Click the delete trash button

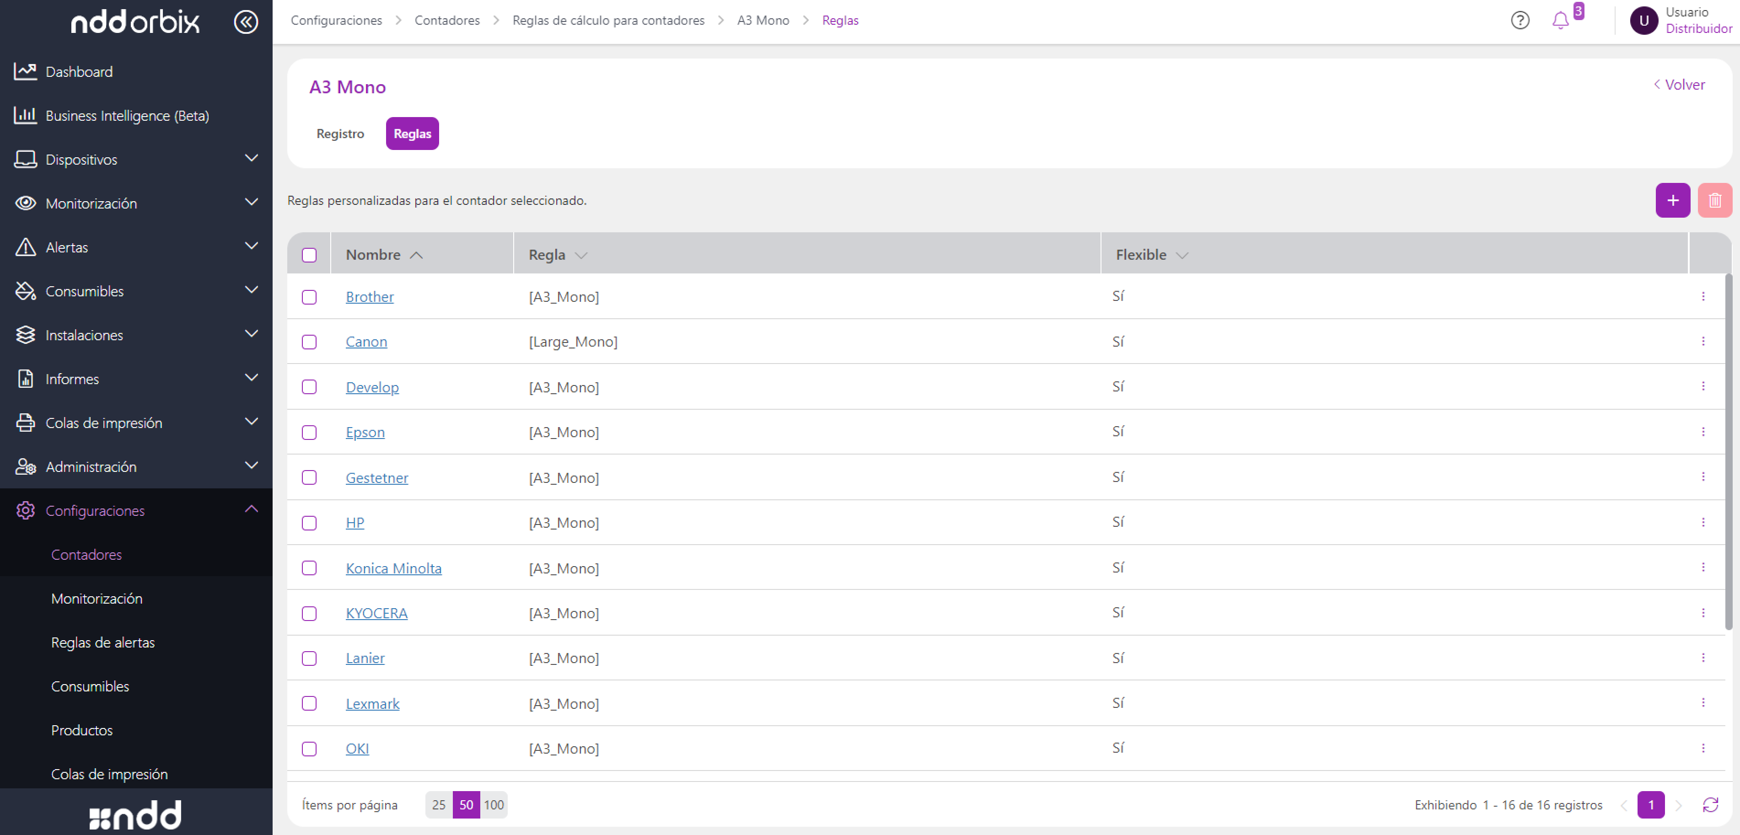tap(1714, 200)
